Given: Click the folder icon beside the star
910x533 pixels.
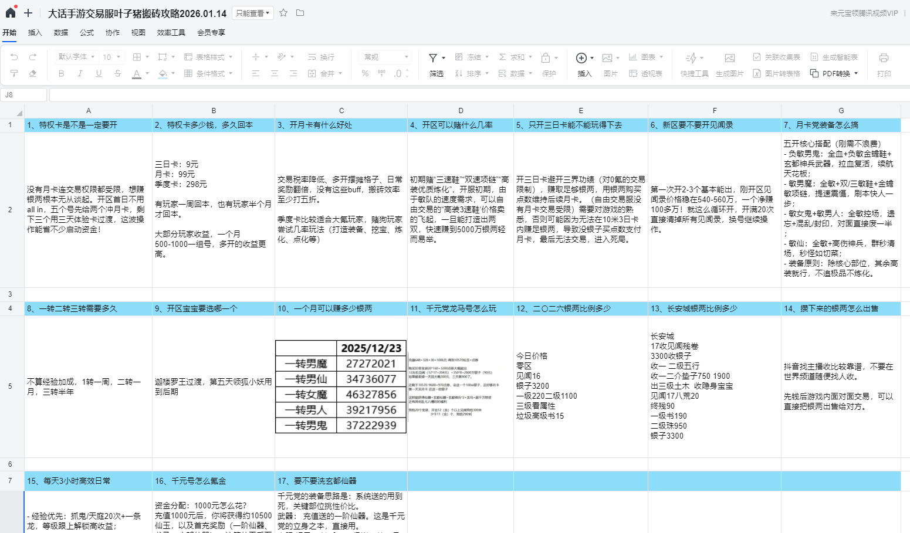Looking at the screenshot, I should point(300,13).
